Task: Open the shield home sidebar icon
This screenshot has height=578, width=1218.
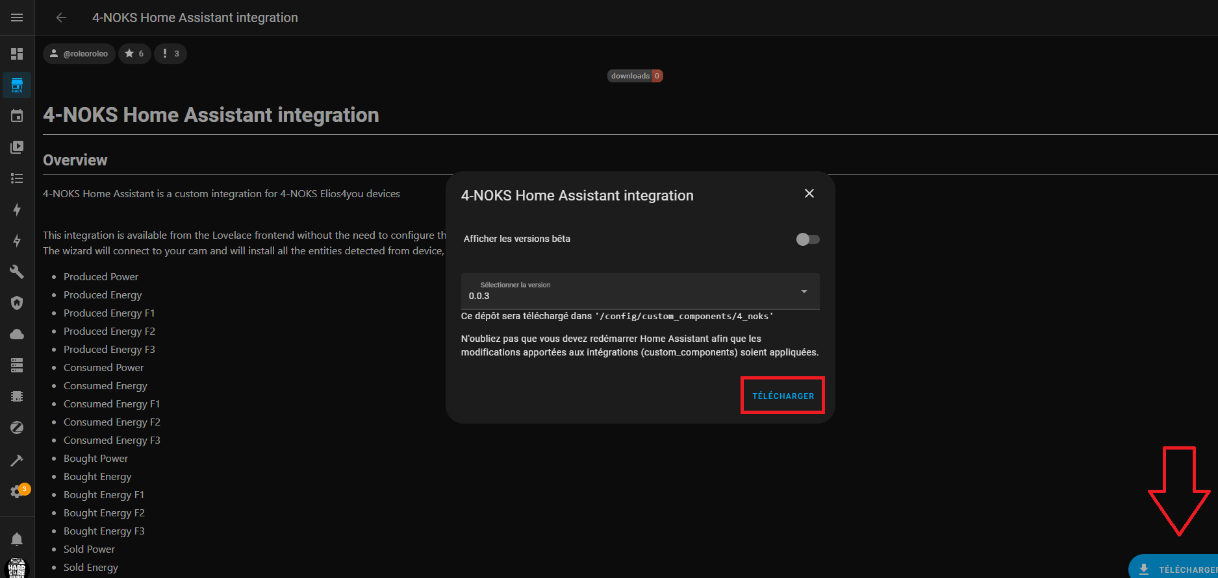Action: [x=17, y=303]
